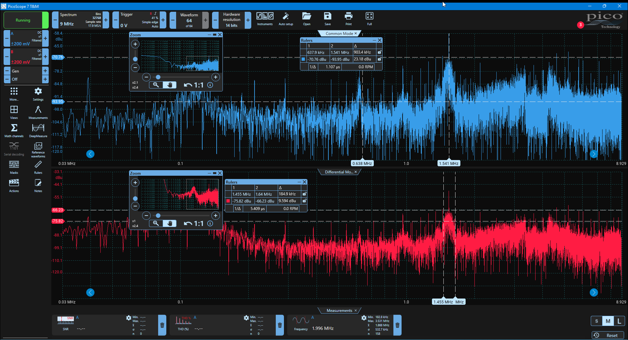This screenshot has height=340, width=628.
Task: Select the L size button
Action: (619, 321)
